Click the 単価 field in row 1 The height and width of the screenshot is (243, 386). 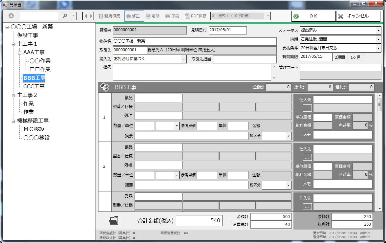tap(238, 126)
